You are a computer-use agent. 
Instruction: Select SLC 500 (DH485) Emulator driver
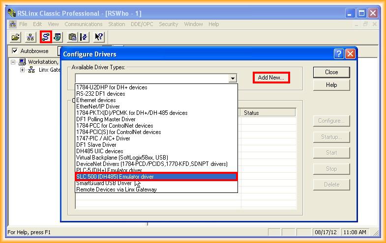point(156,177)
